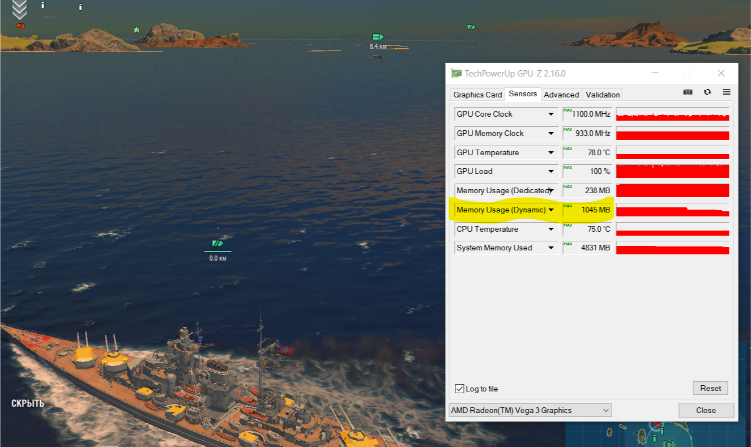Click the MAX indicator beside System Memory Used value
Viewport: 751px width, 447px height.
coord(567,244)
